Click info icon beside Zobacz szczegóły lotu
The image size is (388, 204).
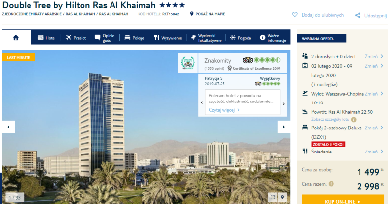tap(354, 120)
